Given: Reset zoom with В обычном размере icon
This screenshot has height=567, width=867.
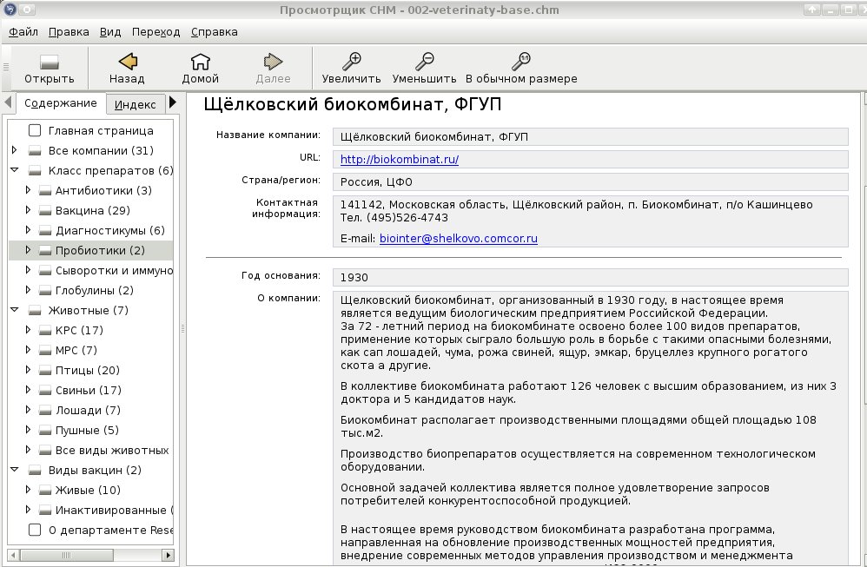Looking at the screenshot, I should click(521, 62).
